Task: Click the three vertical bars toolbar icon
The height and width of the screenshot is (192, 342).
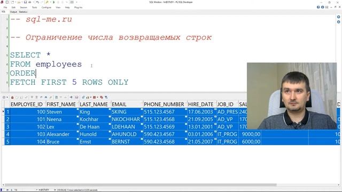Action: tap(72, 2)
